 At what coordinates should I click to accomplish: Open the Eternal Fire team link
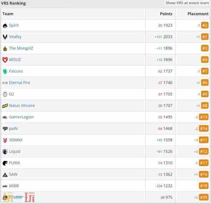point(19,82)
